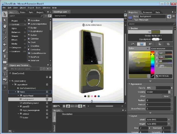Click the Events lightning icon in Properties
Screen dimensions: 177x134
[x=174, y=17]
